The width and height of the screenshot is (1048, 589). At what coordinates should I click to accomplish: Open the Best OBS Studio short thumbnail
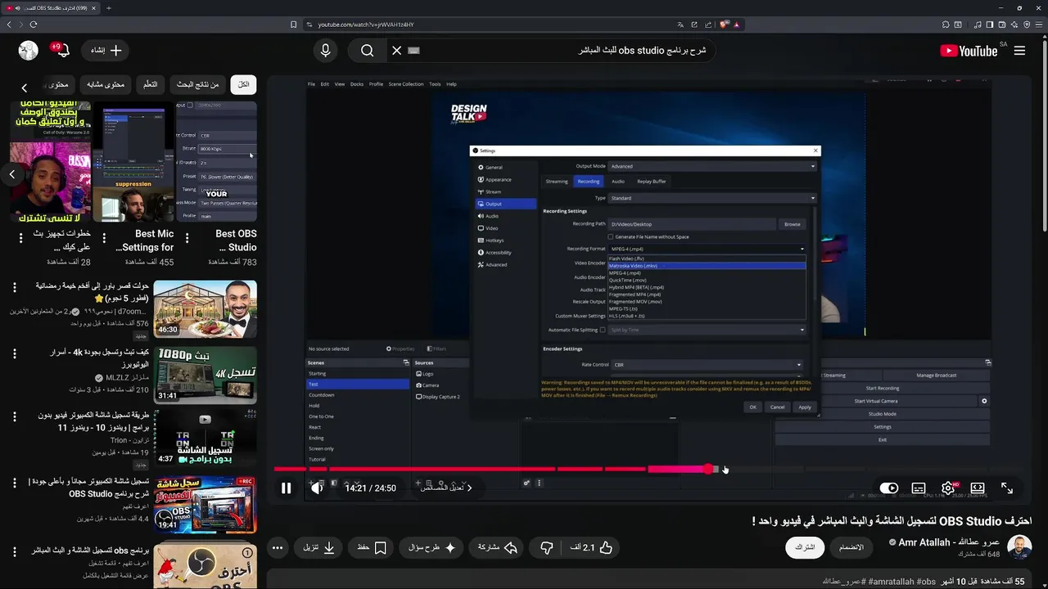(216, 161)
